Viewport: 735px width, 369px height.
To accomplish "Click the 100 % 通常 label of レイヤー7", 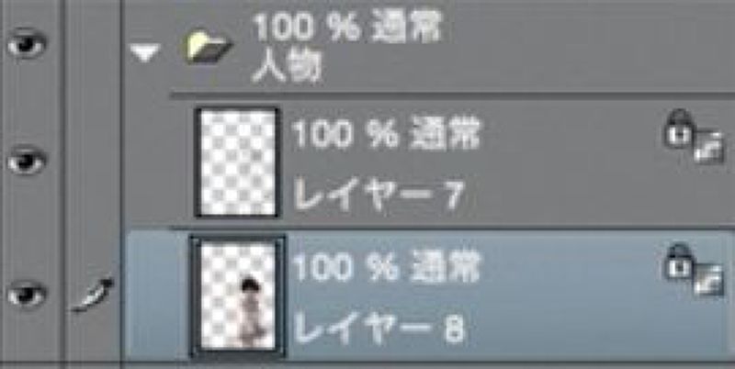I will point(386,133).
